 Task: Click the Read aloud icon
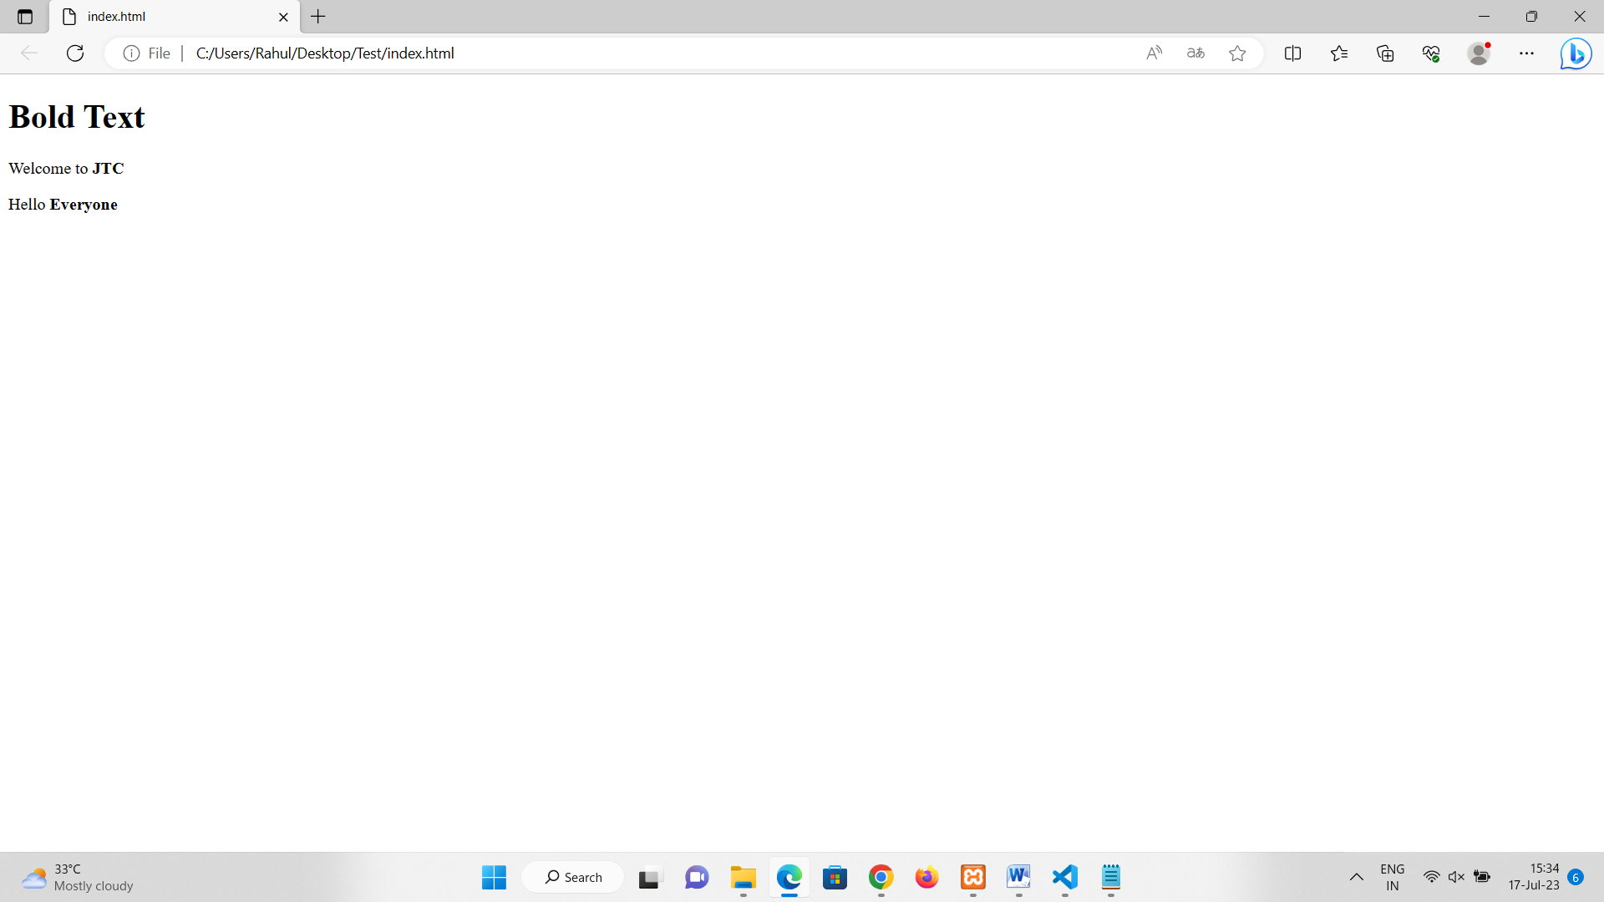click(x=1154, y=53)
